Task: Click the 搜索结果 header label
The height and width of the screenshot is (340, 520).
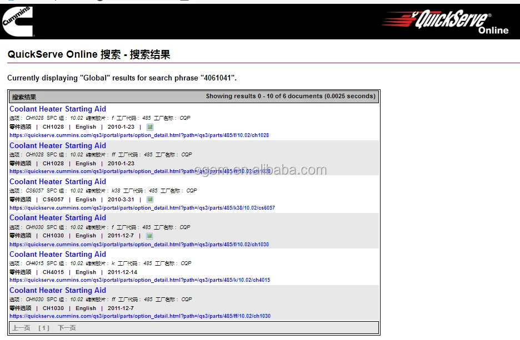Action: (x=24, y=97)
